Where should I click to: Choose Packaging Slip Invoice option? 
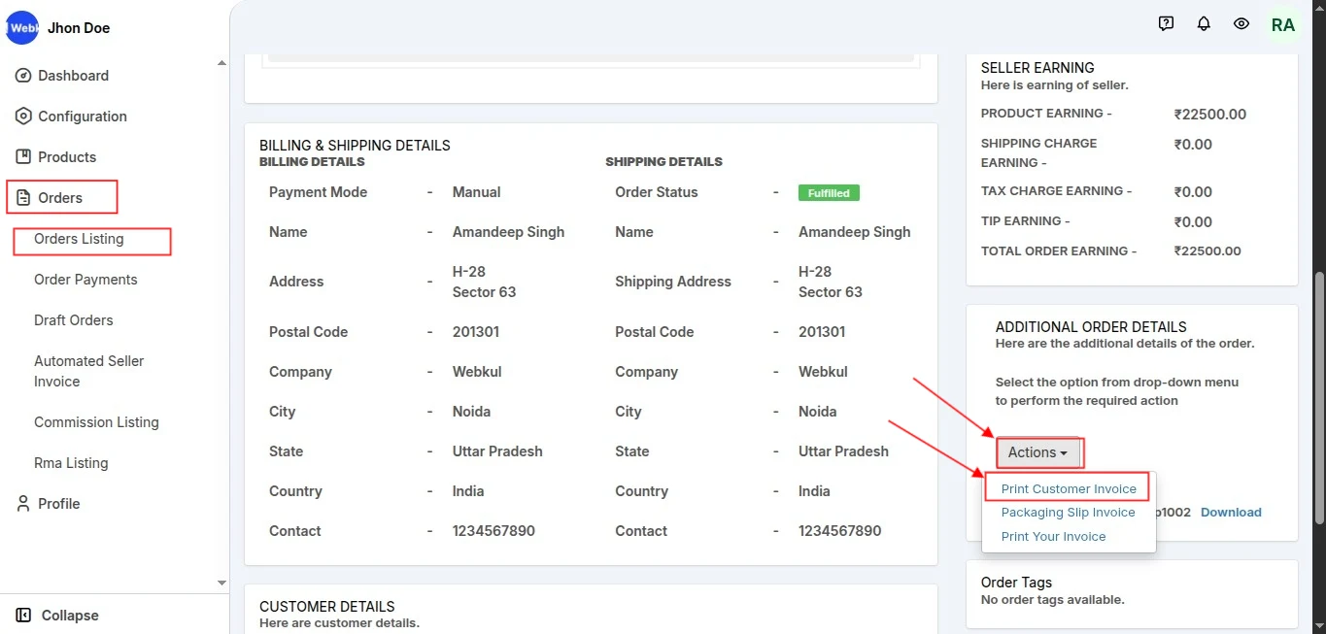pyautogui.click(x=1068, y=513)
